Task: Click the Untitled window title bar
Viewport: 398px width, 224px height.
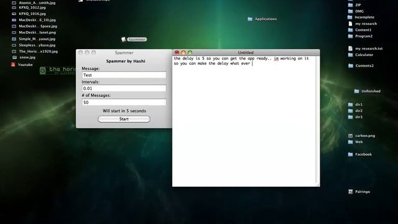Action: coord(246,52)
